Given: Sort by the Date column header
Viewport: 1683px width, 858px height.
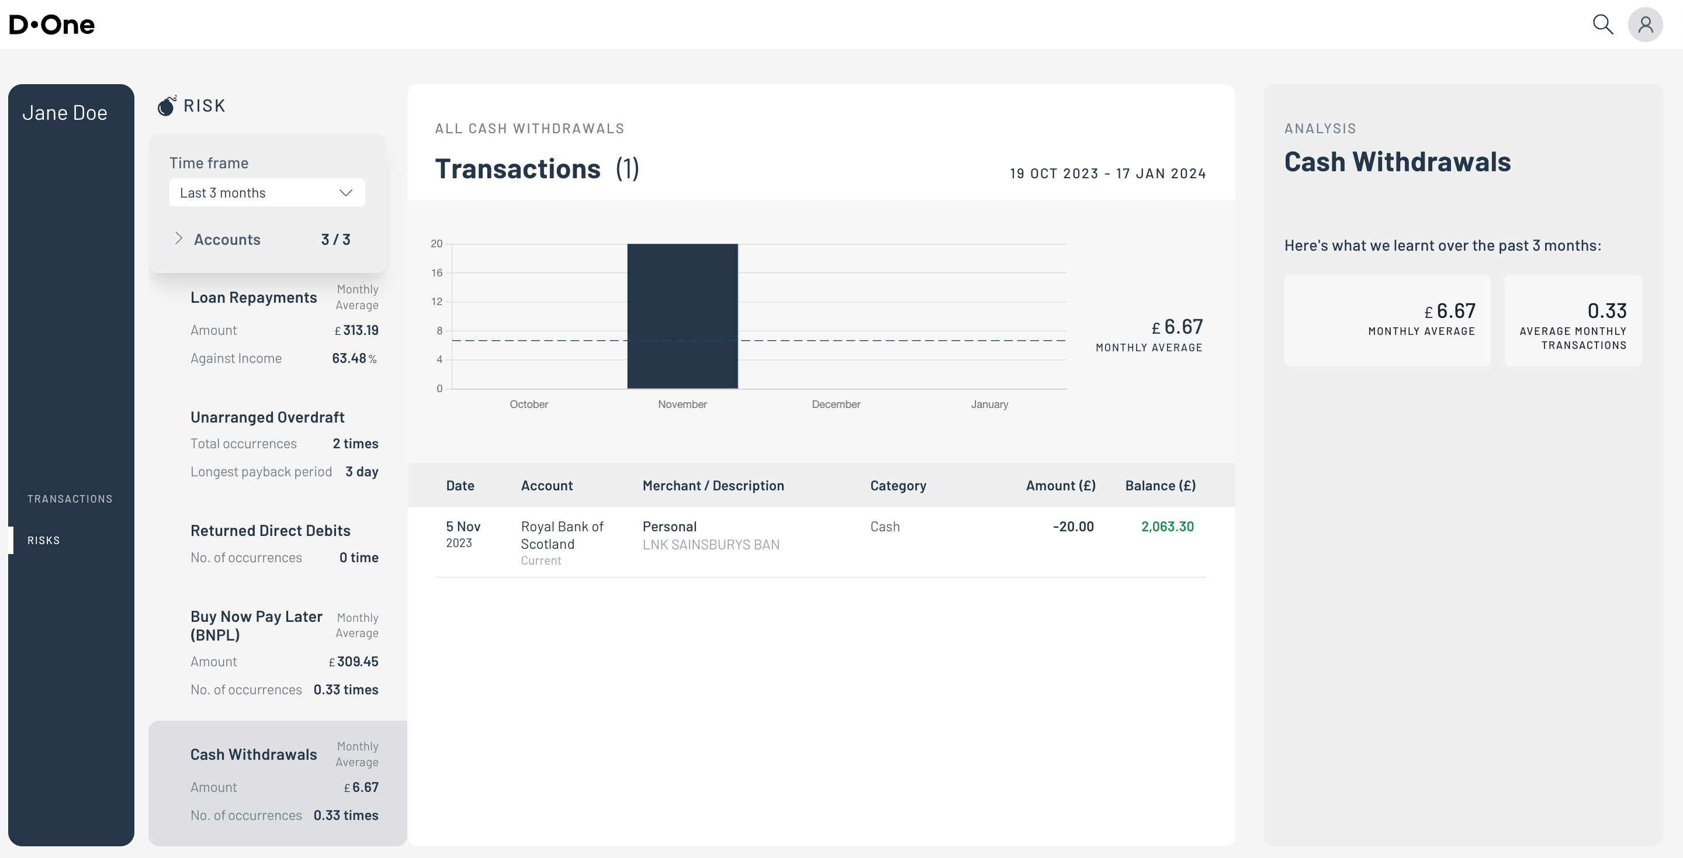Looking at the screenshot, I should click(460, 486).
